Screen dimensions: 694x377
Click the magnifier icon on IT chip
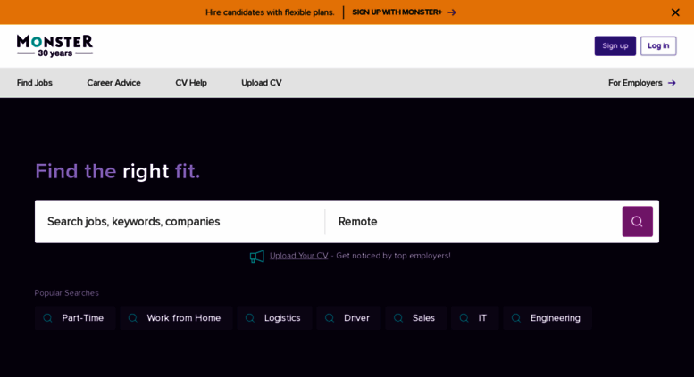[x=464, y=318]
